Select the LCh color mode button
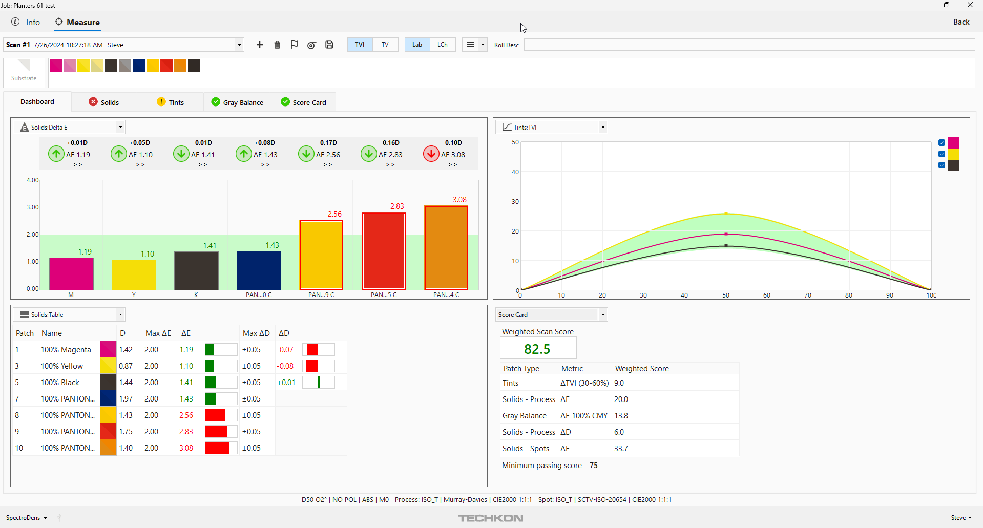Viewport: 983px width, 528px height. pos(443,45)
